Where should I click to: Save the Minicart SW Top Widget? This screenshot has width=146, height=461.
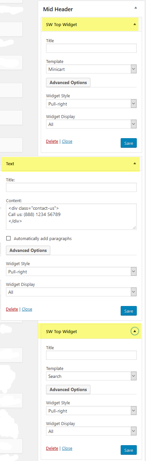click(129, 143)
